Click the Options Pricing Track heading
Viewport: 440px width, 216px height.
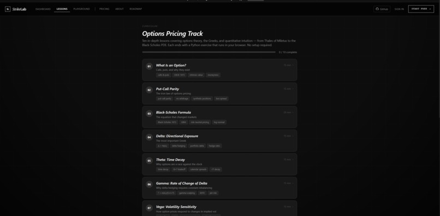click(173, 34)
